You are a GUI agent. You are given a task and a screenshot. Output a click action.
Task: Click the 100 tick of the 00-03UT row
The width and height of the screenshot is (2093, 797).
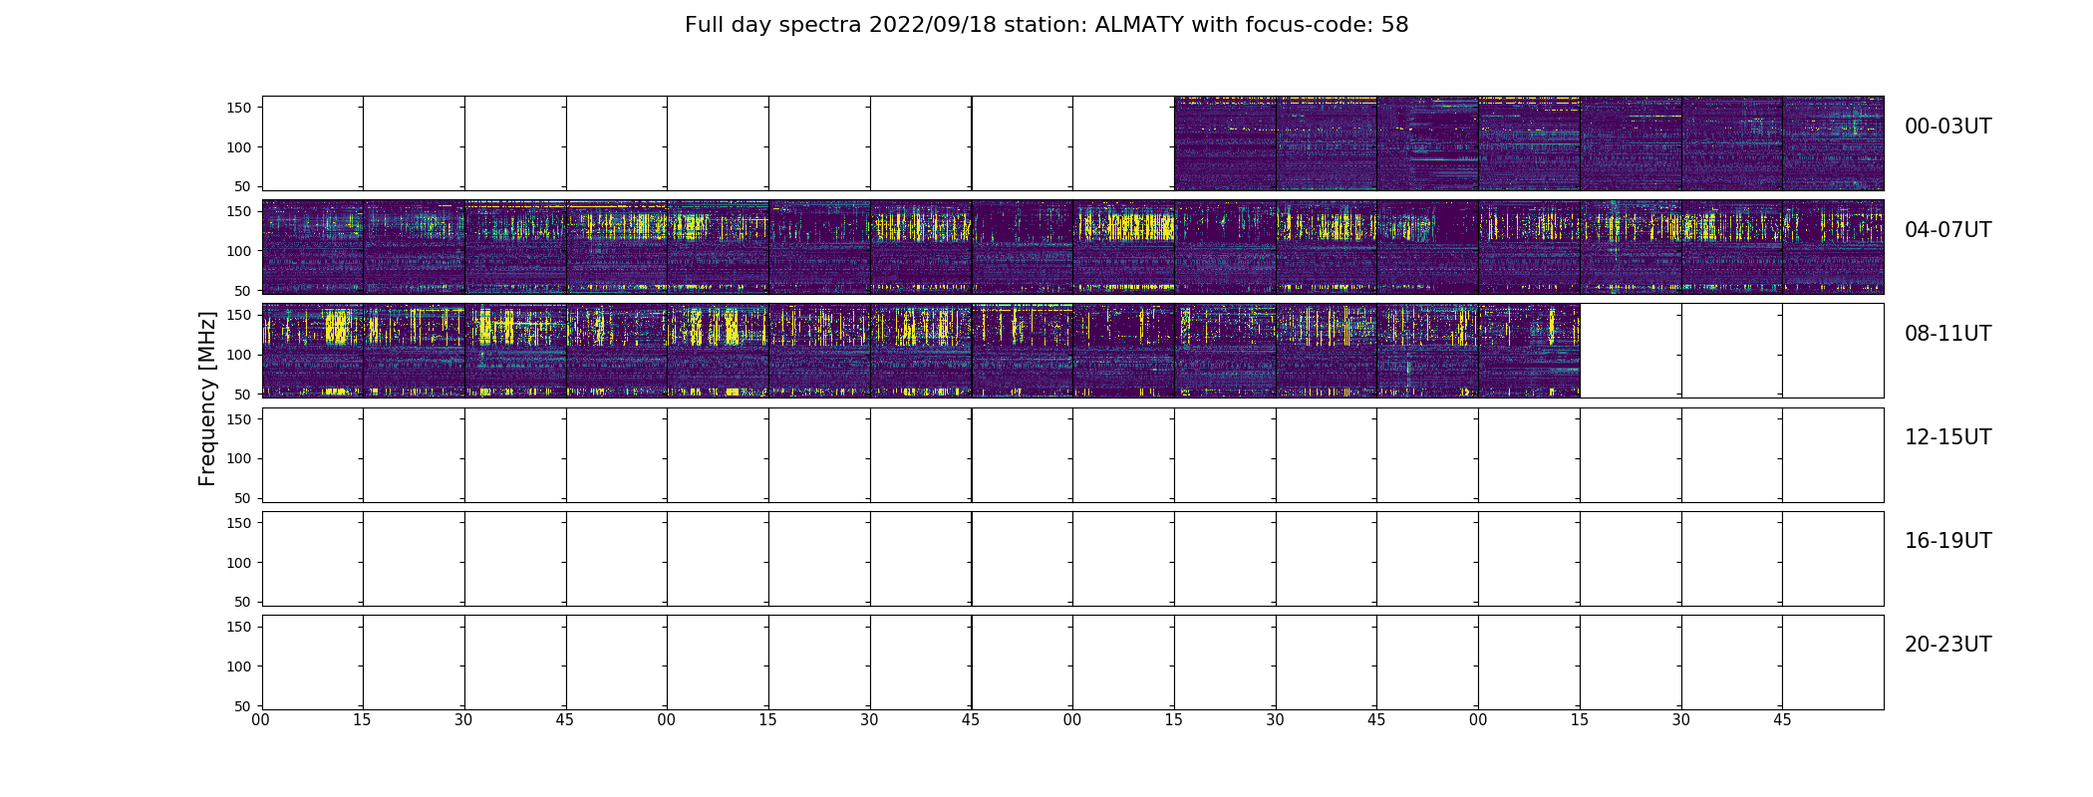(240, 147)
